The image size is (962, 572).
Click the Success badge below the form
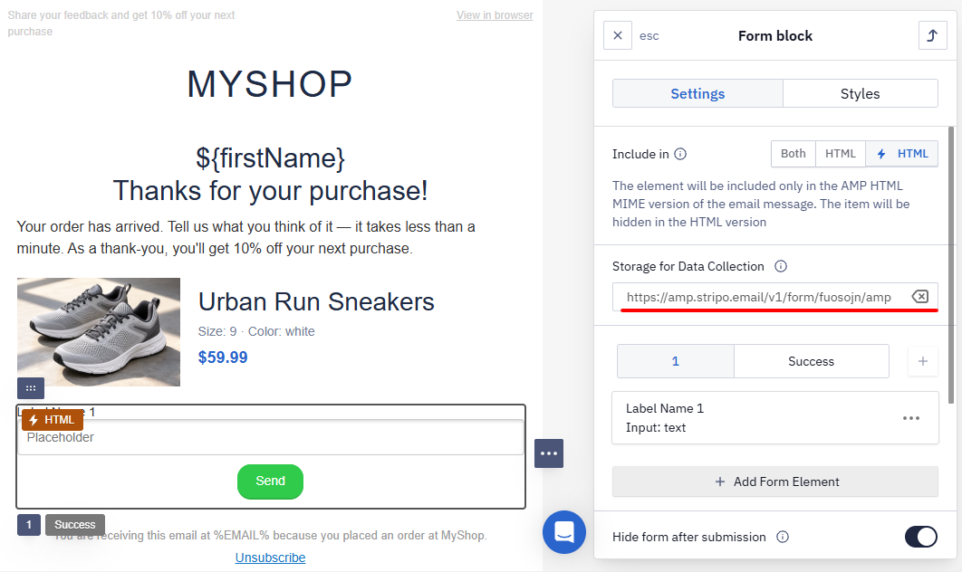pyautogui.click(x=75, y=525)
